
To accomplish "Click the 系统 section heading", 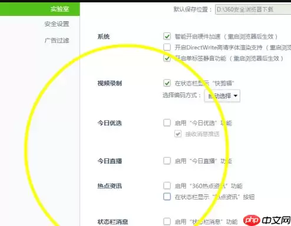I will tap(104, 36).
